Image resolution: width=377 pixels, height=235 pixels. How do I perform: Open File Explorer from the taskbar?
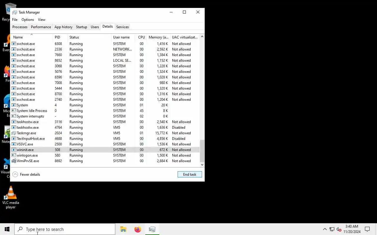pyautogui.click(x=123, y=229)
